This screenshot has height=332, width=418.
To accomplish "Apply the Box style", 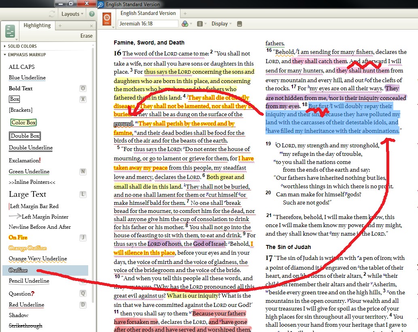I will (15, 99).
